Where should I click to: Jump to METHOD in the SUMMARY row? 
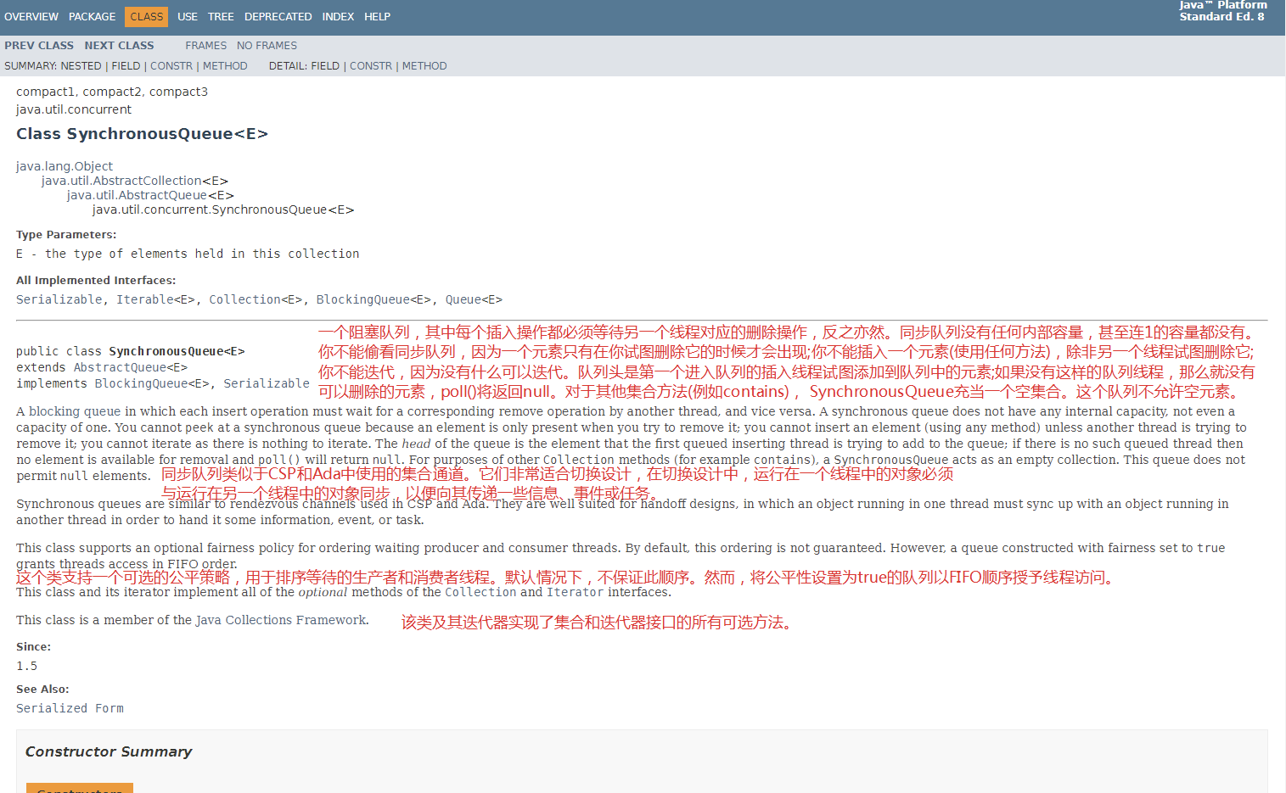pyautogui.click(x=226, y=66)
